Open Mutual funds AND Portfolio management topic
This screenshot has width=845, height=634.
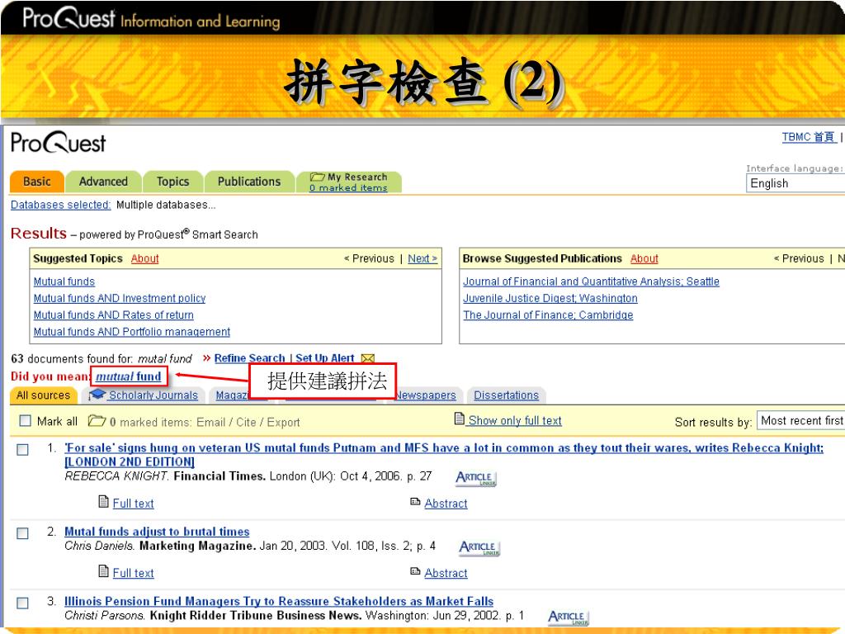coord(132,332)
